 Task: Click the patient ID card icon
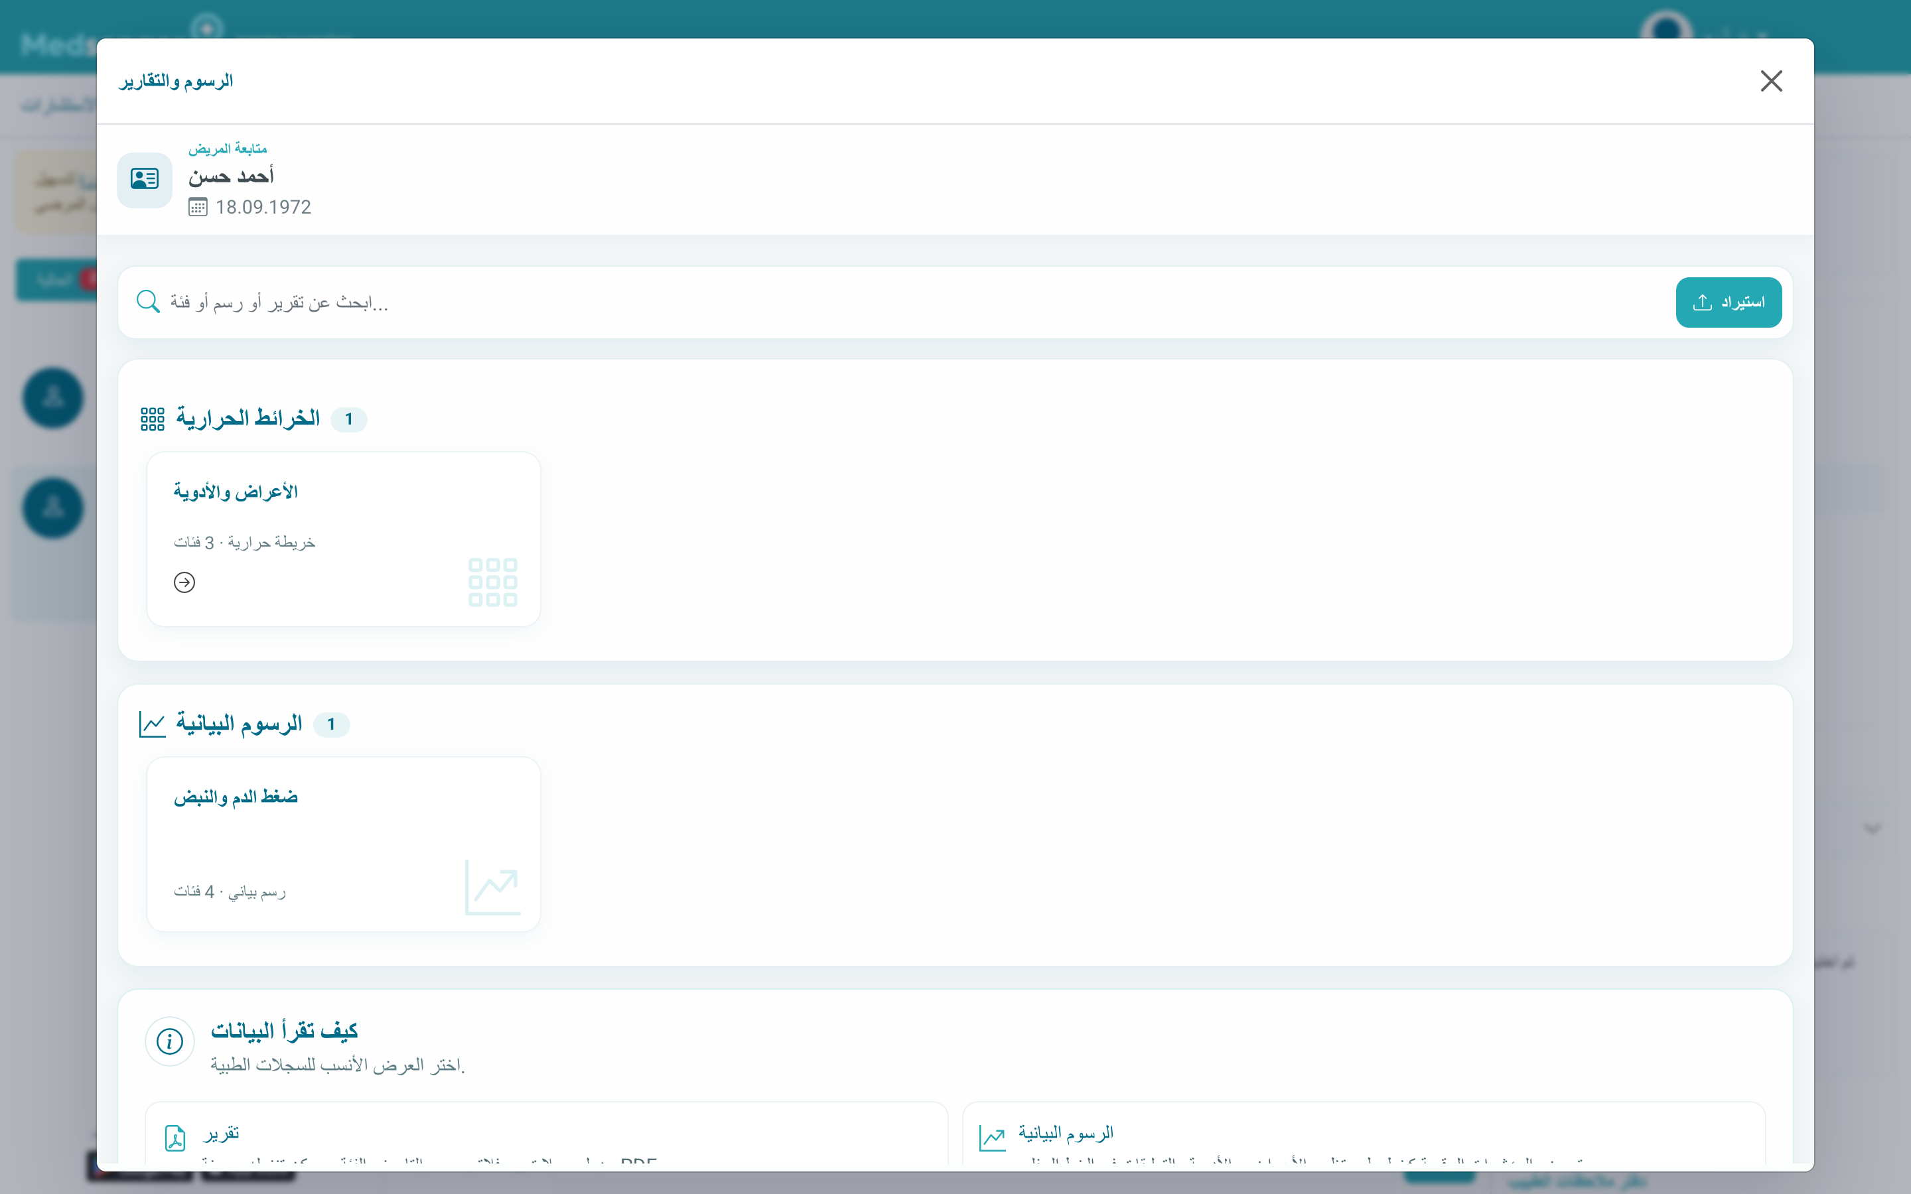[x=145, y=179]
